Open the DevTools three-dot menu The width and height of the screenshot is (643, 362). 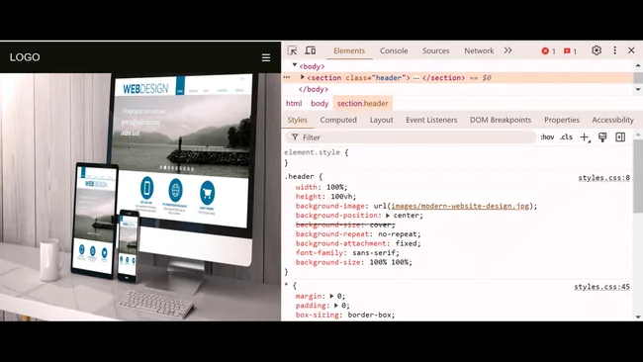point(614,50)
